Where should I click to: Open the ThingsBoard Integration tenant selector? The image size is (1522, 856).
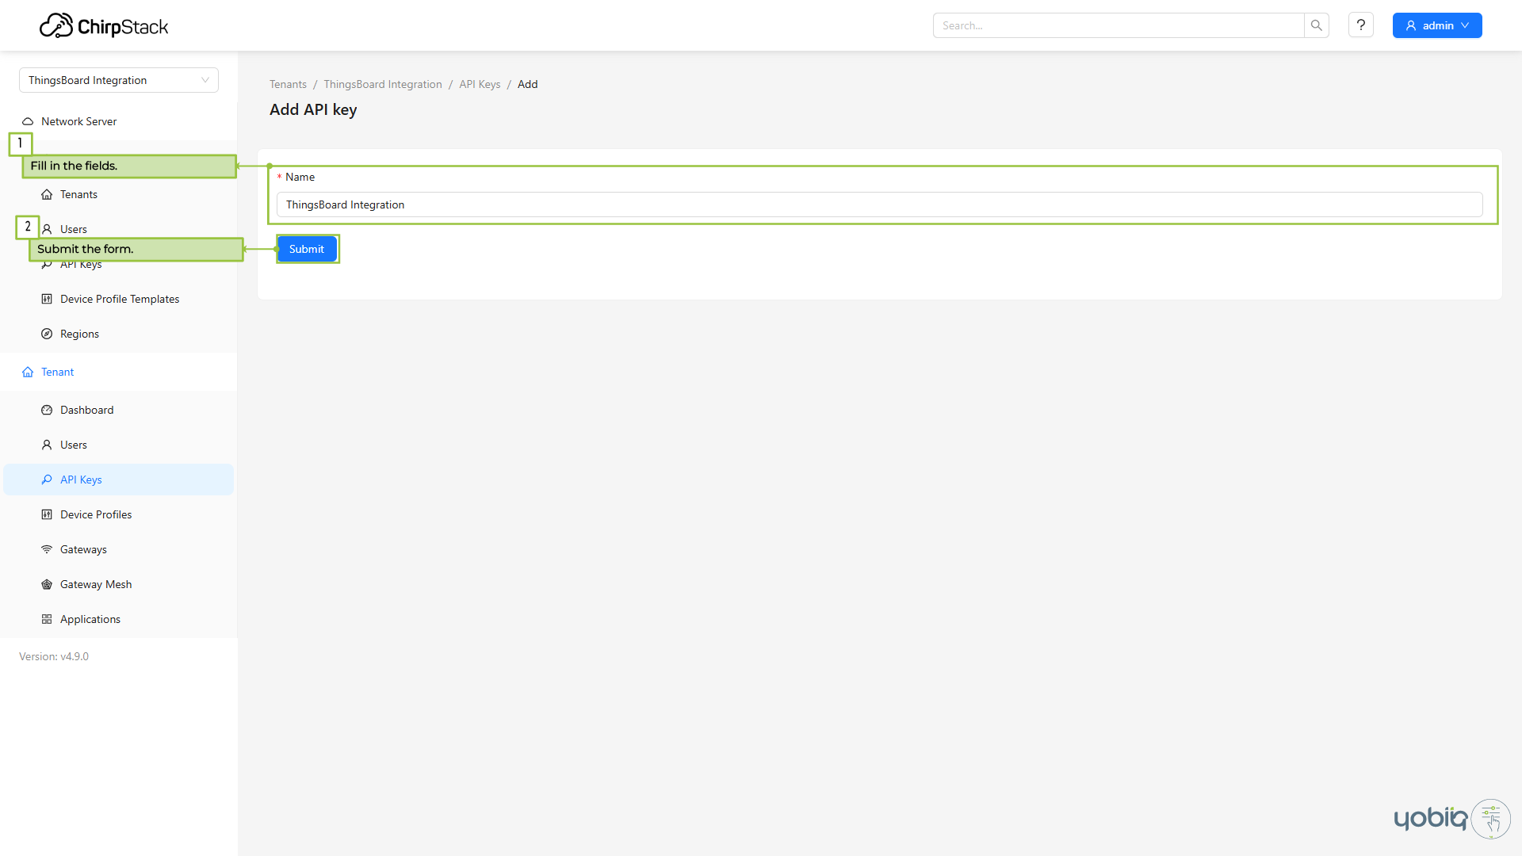[x=119, y=80]
